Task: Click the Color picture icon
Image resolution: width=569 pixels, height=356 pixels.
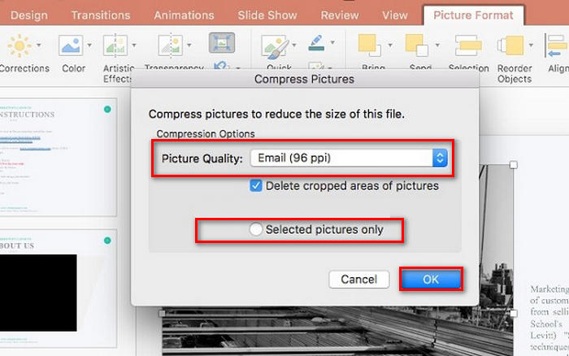Action: pyautogui.click(x=71, y=46)
